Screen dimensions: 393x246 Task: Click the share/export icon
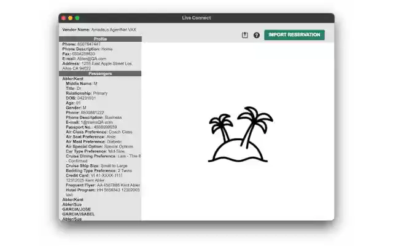click(244, 35)
